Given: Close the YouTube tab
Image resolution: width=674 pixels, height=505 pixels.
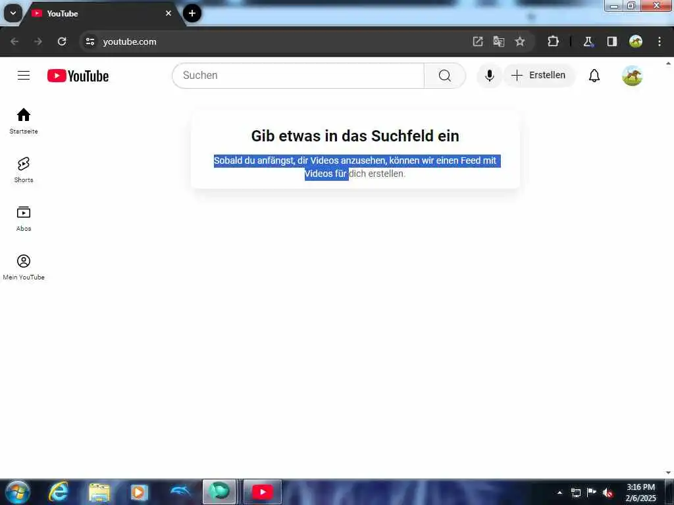Looking at the screenshot, I should 168,13.
